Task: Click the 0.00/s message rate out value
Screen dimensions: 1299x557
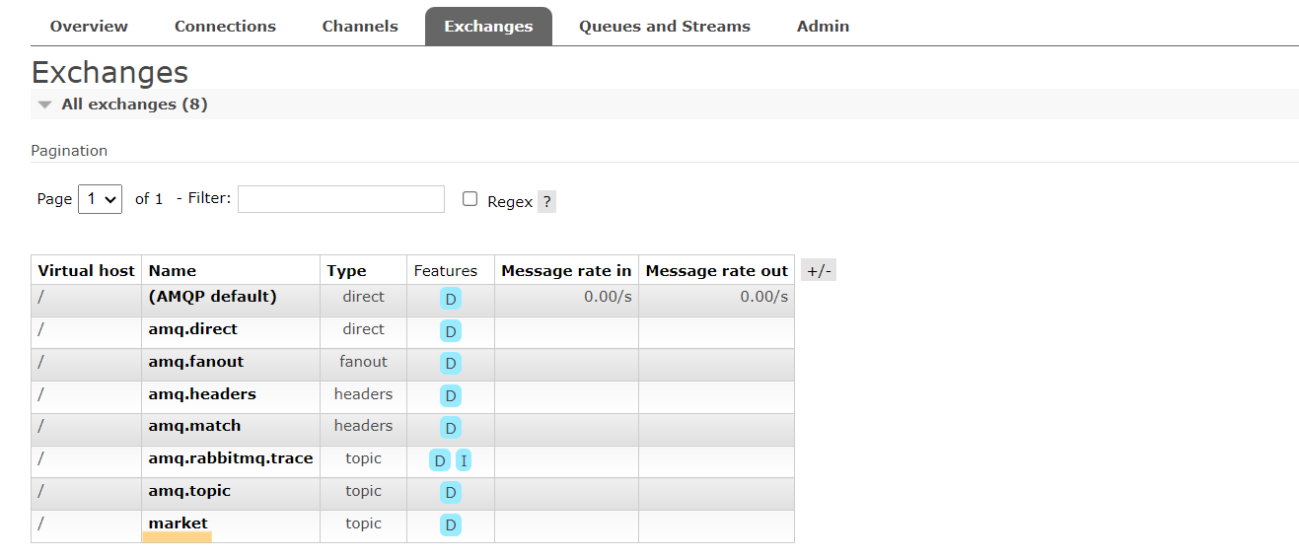Action: pyautogui.click(x=764, y=297)
